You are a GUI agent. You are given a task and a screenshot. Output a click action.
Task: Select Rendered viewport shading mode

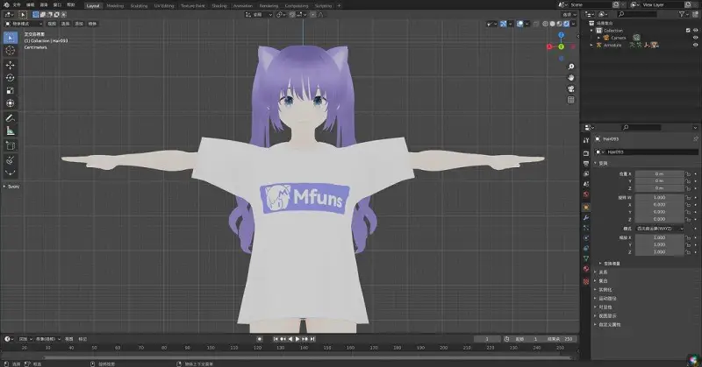566,24
